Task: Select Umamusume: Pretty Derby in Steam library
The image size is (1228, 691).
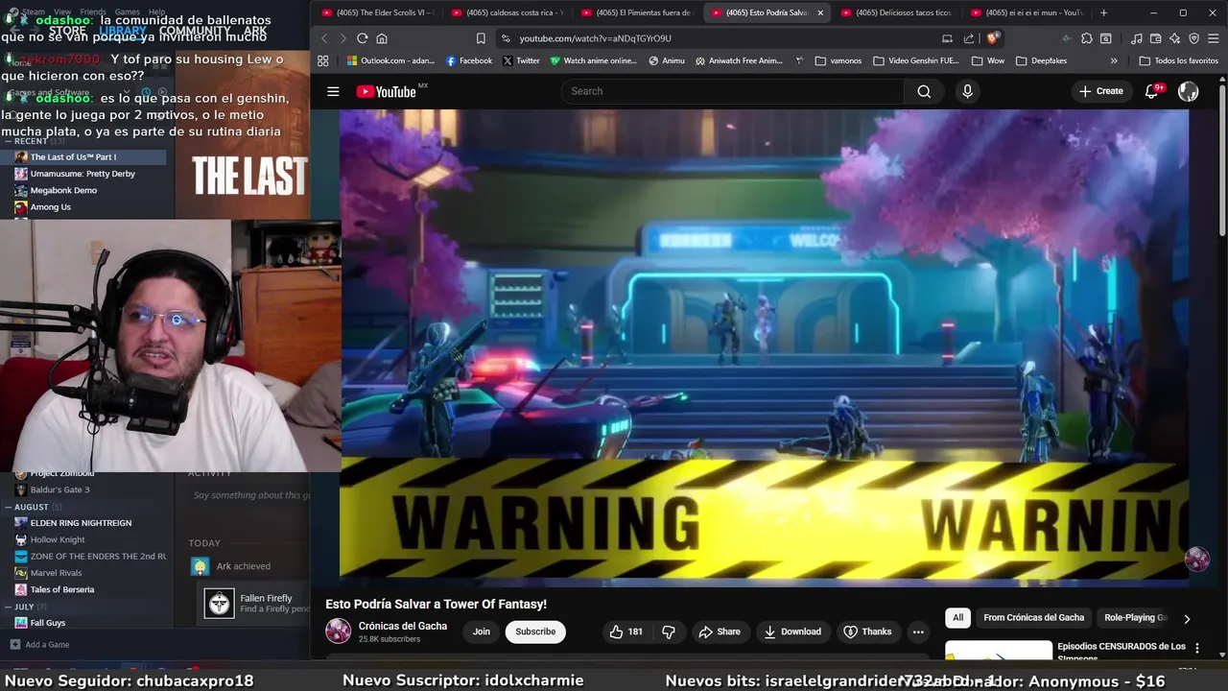Action: click(83, 174)
